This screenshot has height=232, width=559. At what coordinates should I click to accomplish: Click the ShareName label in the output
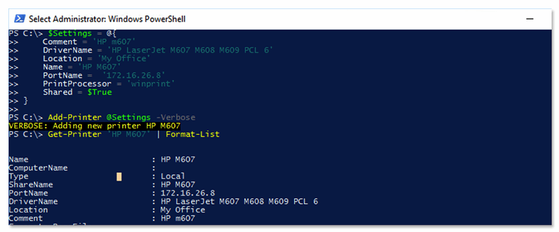coord(30,185)
